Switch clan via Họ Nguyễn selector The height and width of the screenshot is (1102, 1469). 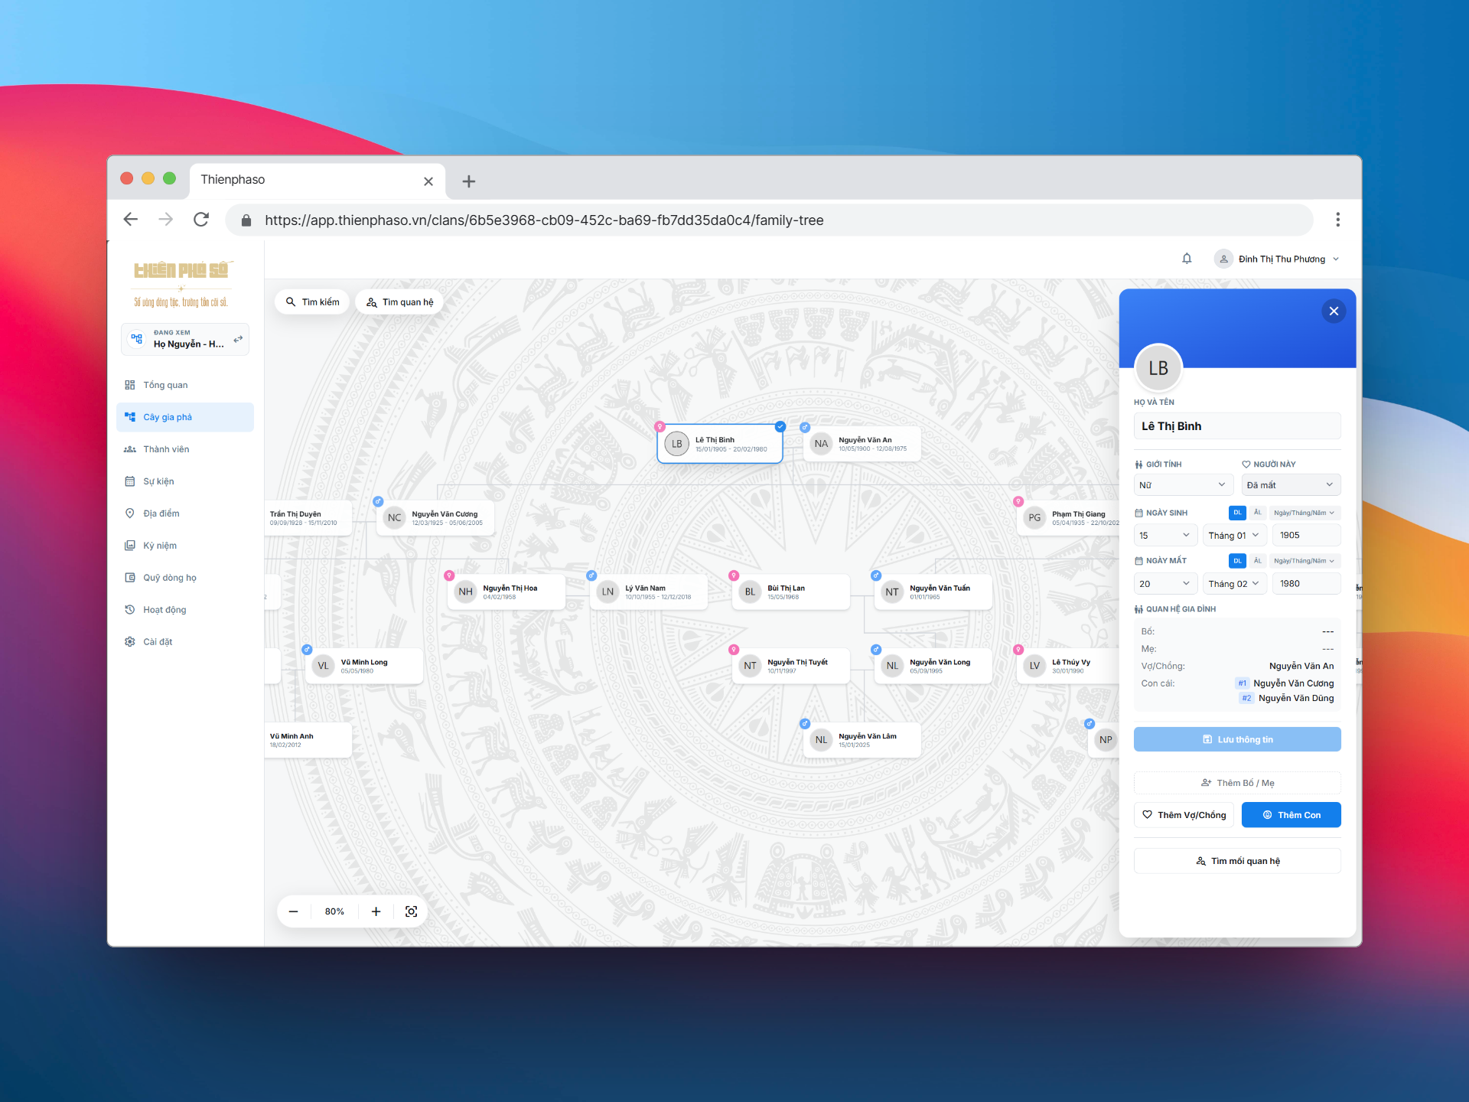tap(185, 339)
